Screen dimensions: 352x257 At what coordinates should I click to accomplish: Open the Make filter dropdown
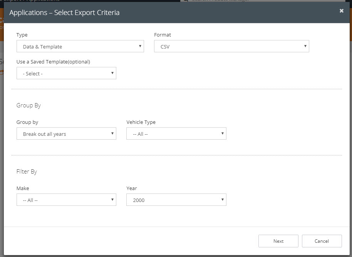[66, 200]
